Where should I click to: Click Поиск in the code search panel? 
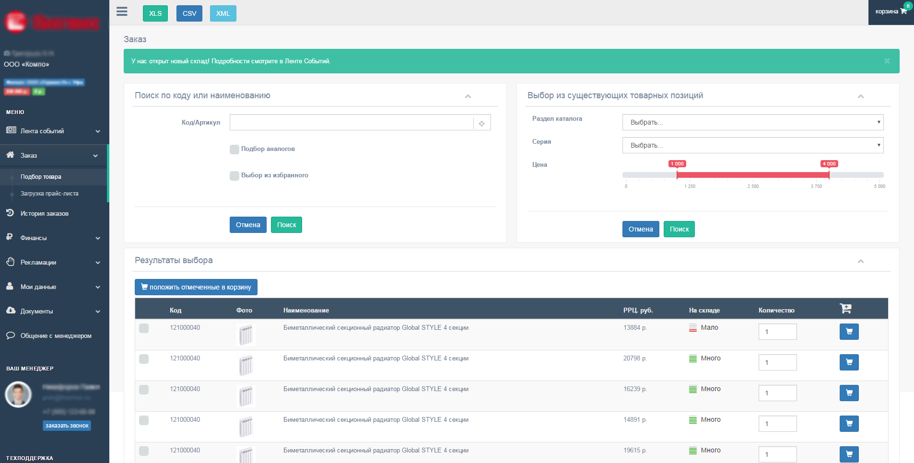pos(286,225)
